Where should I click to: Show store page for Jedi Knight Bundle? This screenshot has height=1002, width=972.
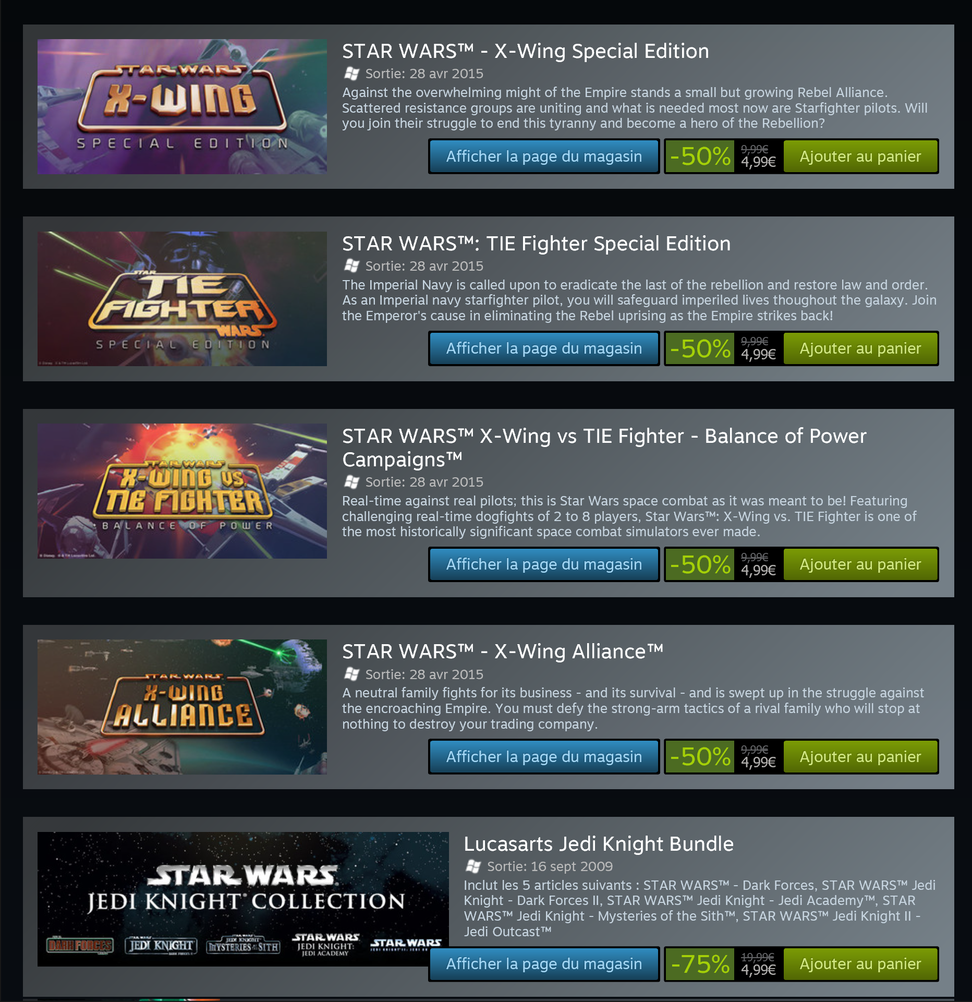[544, 964]
